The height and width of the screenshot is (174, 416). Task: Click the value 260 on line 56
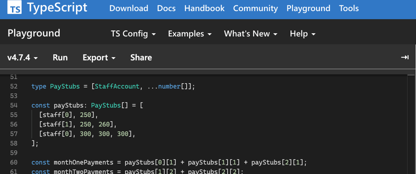point(104,124)
